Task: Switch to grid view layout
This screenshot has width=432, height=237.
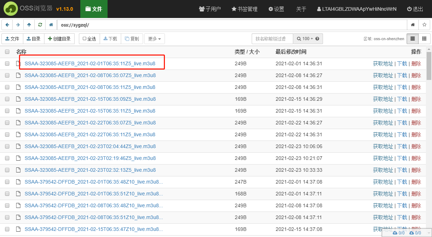Action: (424, 38)
